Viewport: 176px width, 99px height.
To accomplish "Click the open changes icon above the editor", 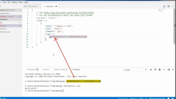I will [164, 6].
